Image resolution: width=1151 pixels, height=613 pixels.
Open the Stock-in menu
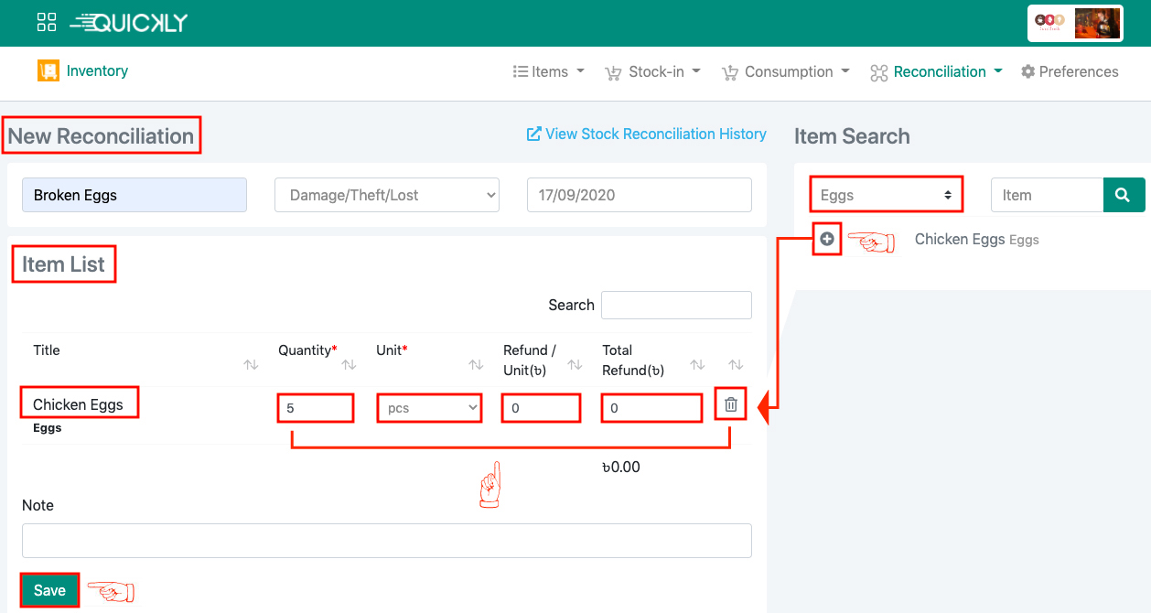pos(652,71)
